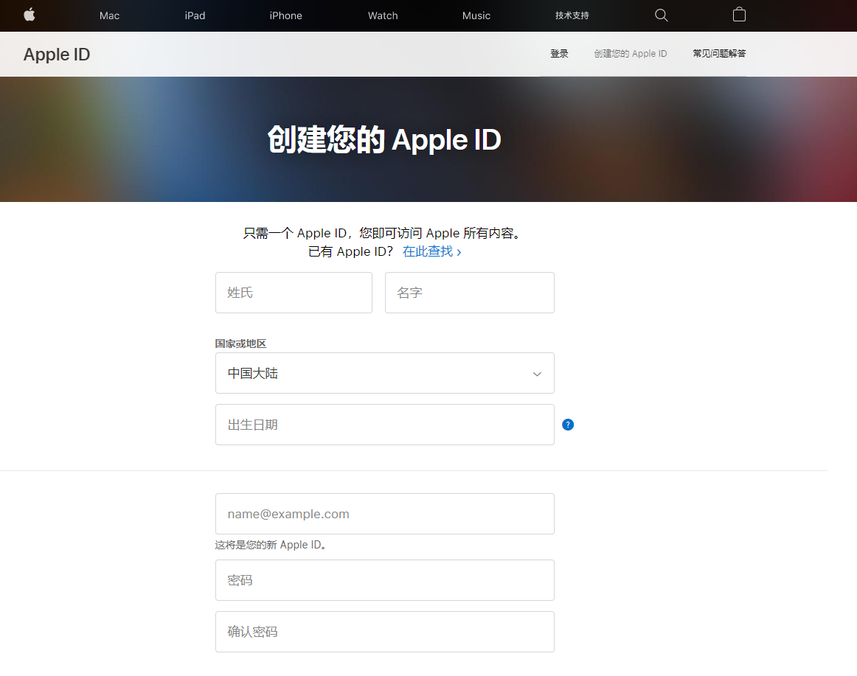Focus the 密码 input field
Viewport: 857px width, 676px height.
[385, 580]
